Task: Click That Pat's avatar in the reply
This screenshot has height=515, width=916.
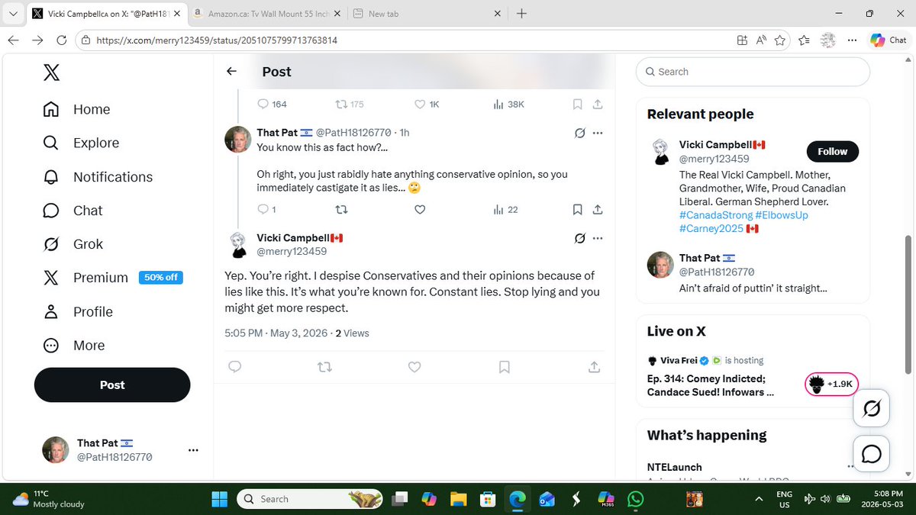Action: point(238,140)
